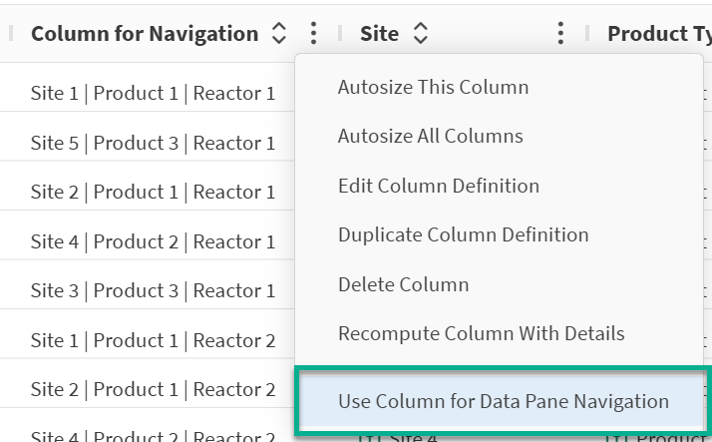Choose Duplicate Column Definition
Screen dimensions: 712x442
(463, 235)
